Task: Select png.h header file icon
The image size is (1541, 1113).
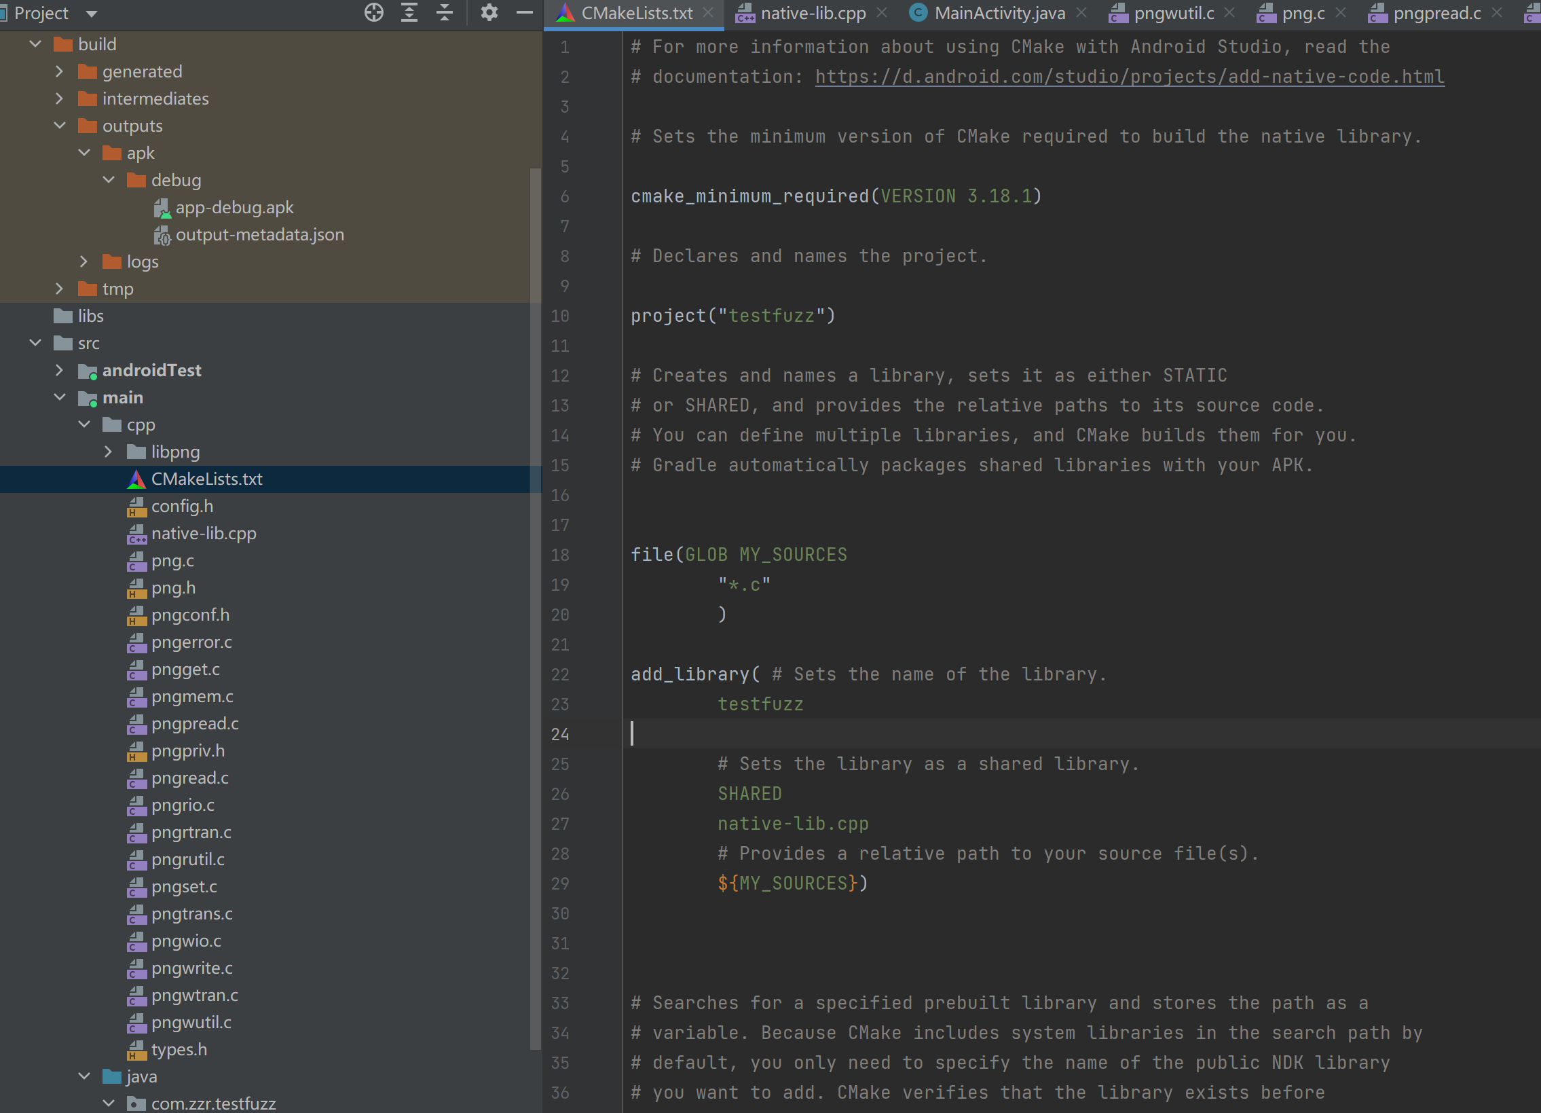Action: (136, 589)
